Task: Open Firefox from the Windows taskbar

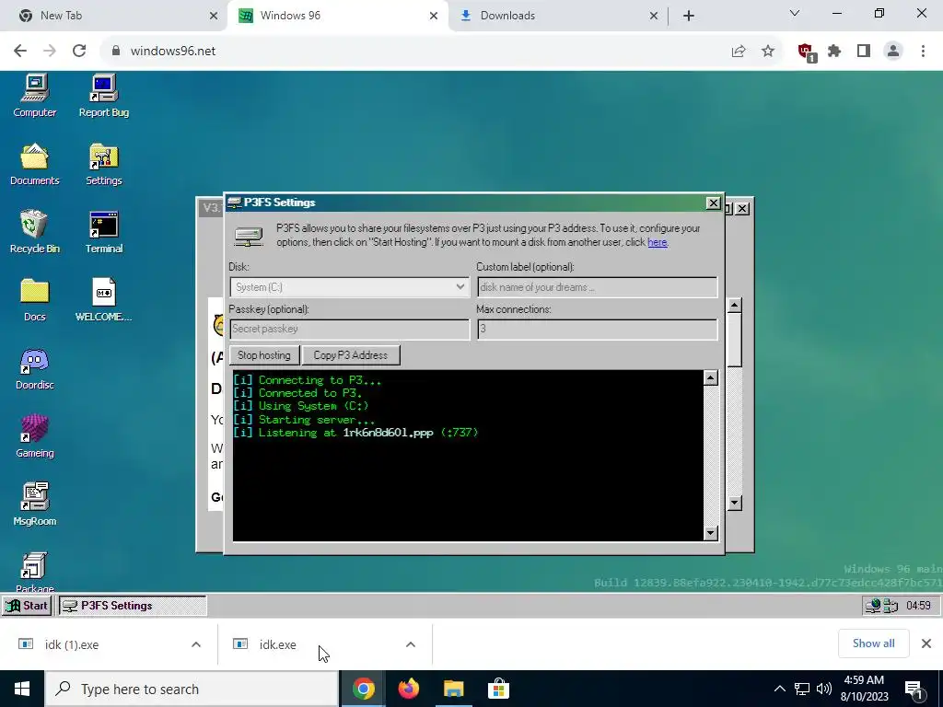Action: click(x=408, y=689)
